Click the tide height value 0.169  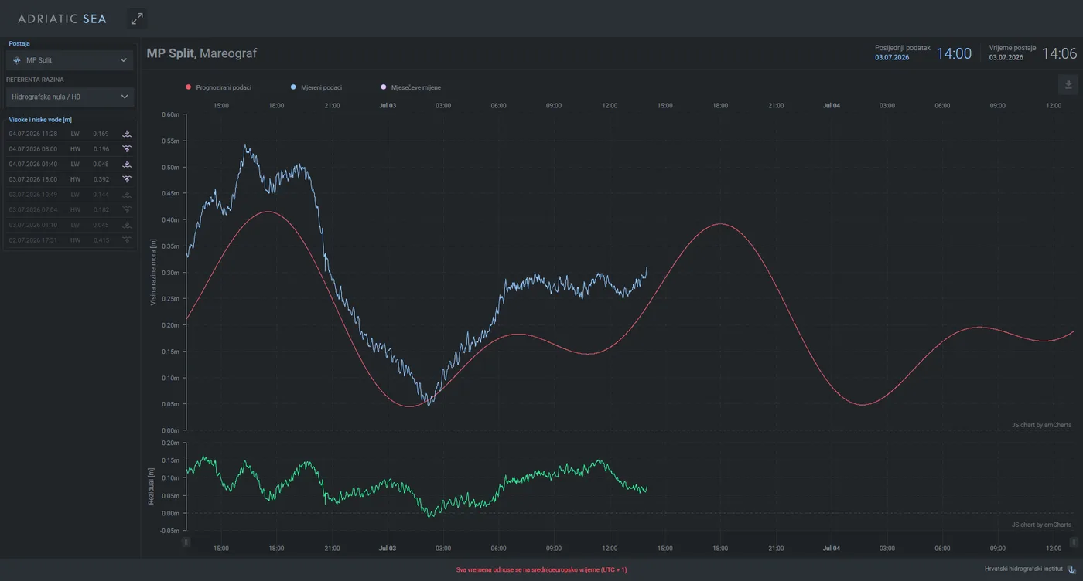[x=101, y=134]
